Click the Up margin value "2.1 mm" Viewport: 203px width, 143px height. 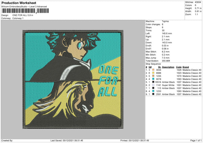coord(165,39)
